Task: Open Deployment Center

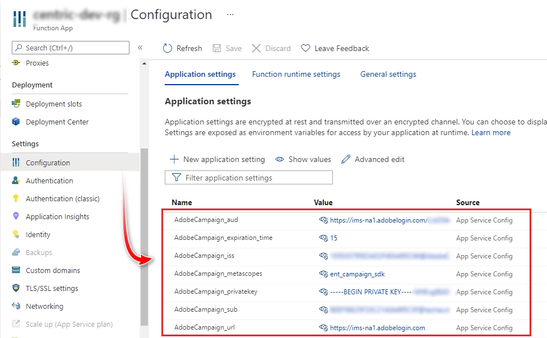Action: 50,122
